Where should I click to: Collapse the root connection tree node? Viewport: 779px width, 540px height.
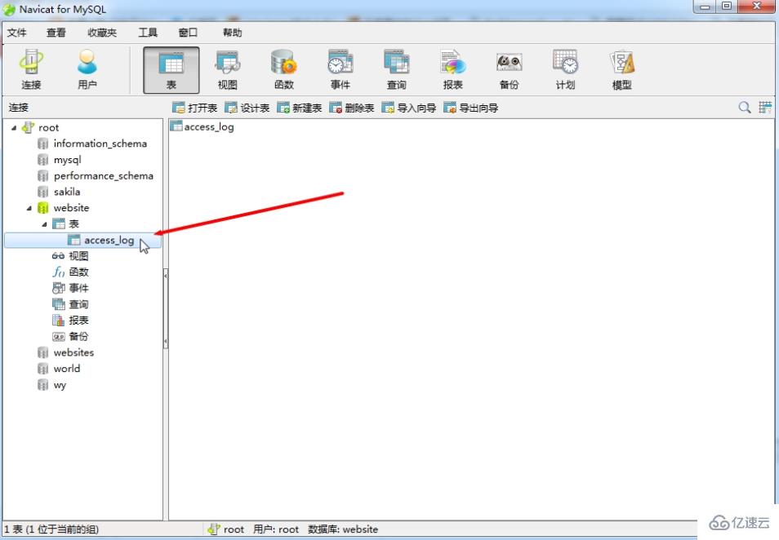(15, 127)
